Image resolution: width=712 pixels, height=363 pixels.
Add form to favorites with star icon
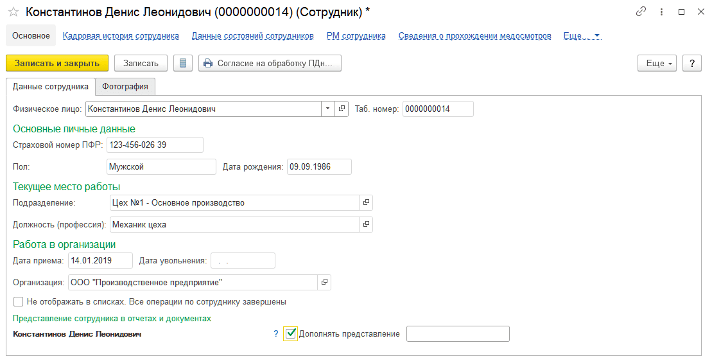pyautogui.click(x=13, y=12)
